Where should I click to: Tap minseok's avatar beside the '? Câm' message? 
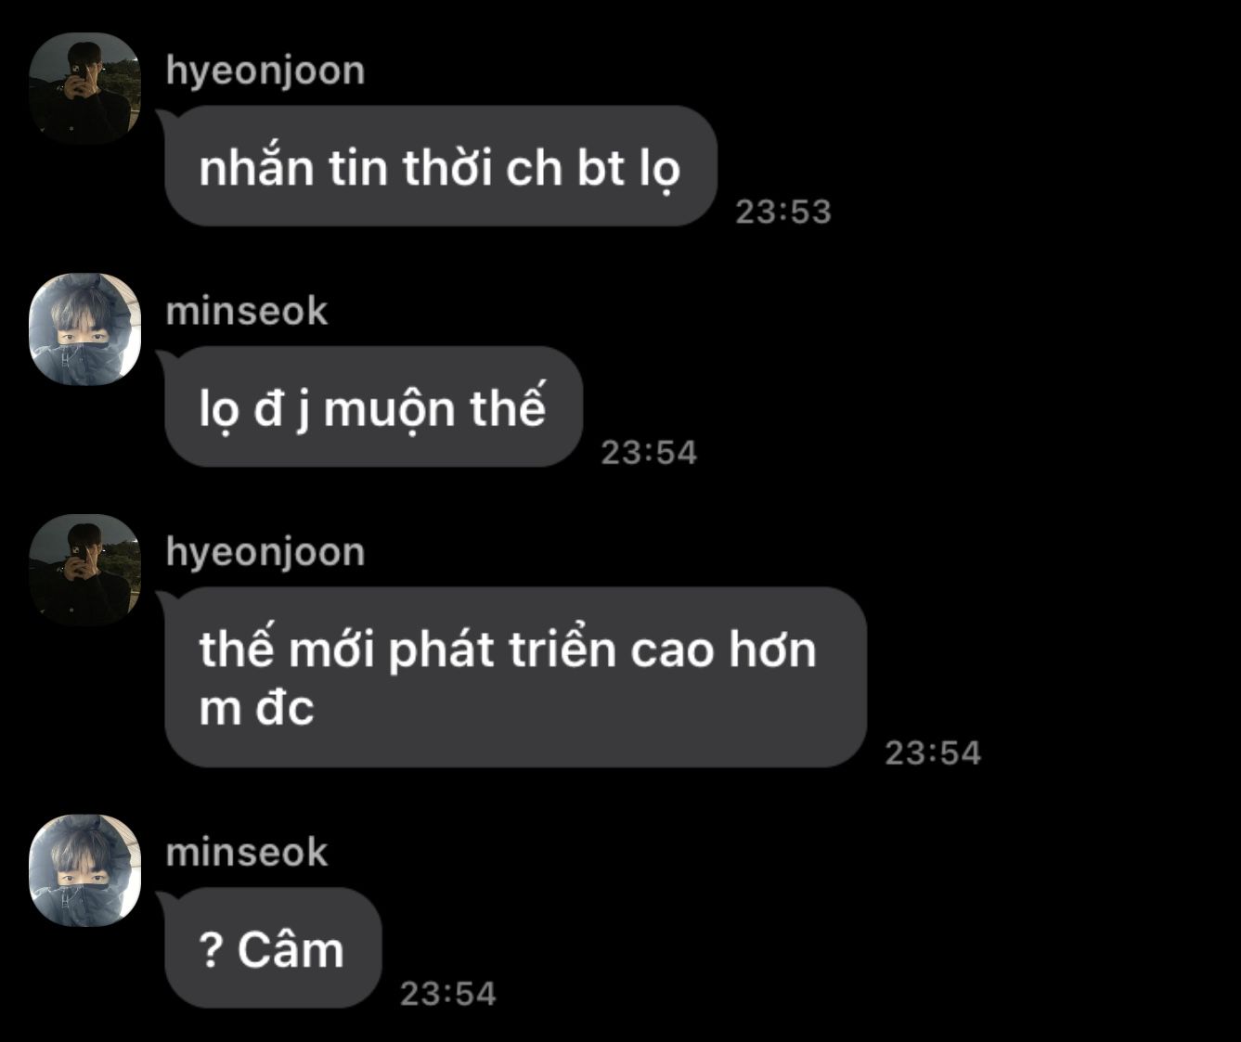tap(84, 870)
